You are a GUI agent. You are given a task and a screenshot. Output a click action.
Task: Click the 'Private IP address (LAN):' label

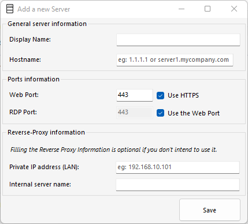tap(44, 167)
